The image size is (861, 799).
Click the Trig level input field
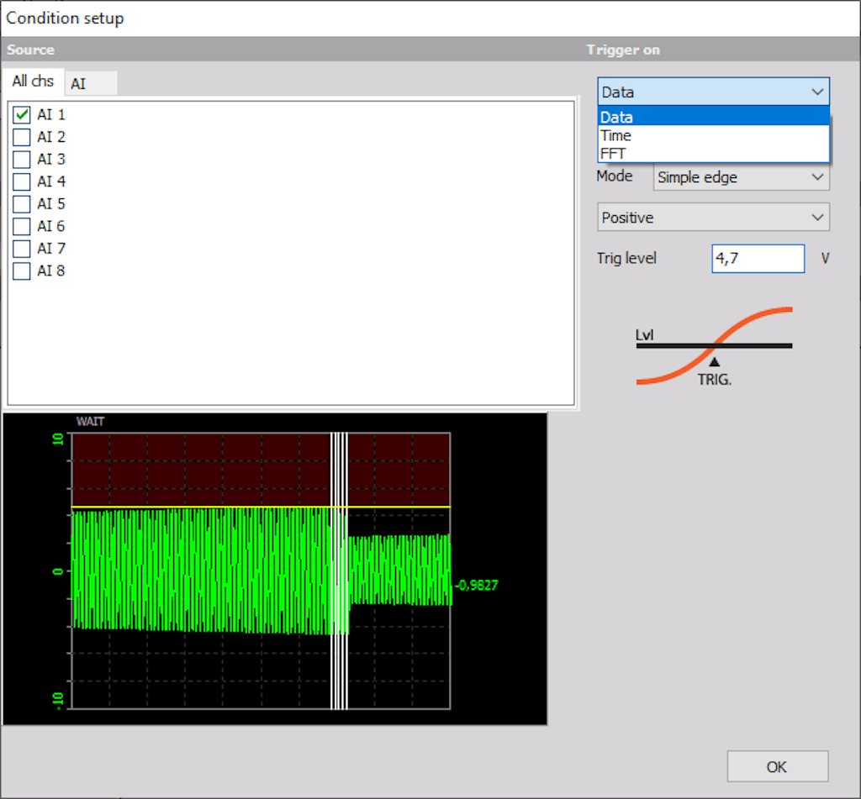pyautogui.click(x=758, y=259)
